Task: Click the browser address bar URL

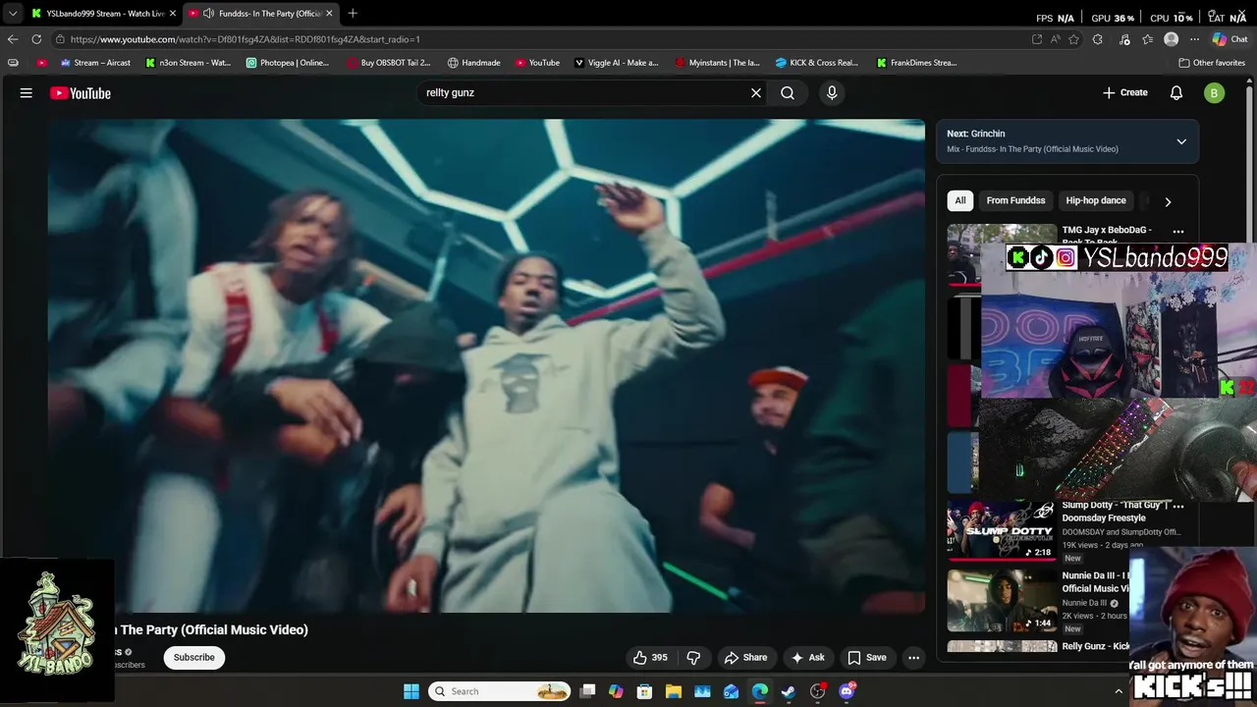Action: point(245,39)
